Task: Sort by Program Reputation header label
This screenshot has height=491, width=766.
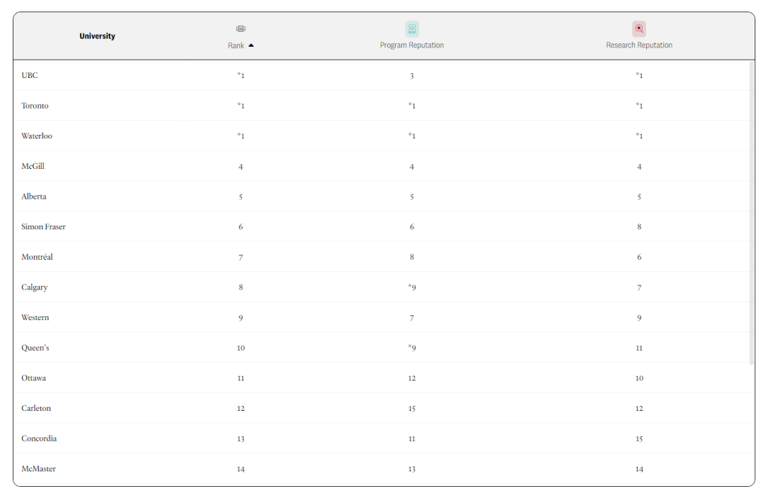Action: point(412,45)
